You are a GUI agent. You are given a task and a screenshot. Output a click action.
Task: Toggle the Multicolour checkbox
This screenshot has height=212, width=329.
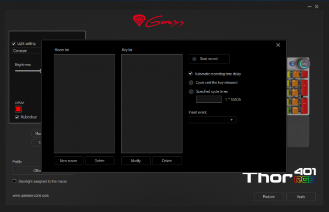(x=17, y=117)
